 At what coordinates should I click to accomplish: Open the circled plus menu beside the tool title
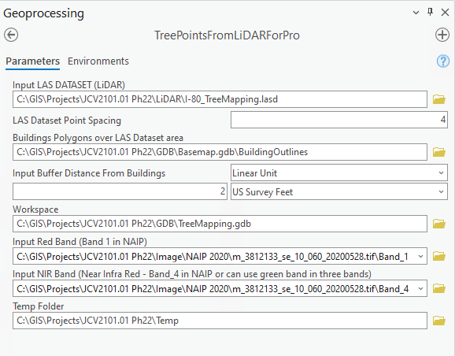[442, 35]
